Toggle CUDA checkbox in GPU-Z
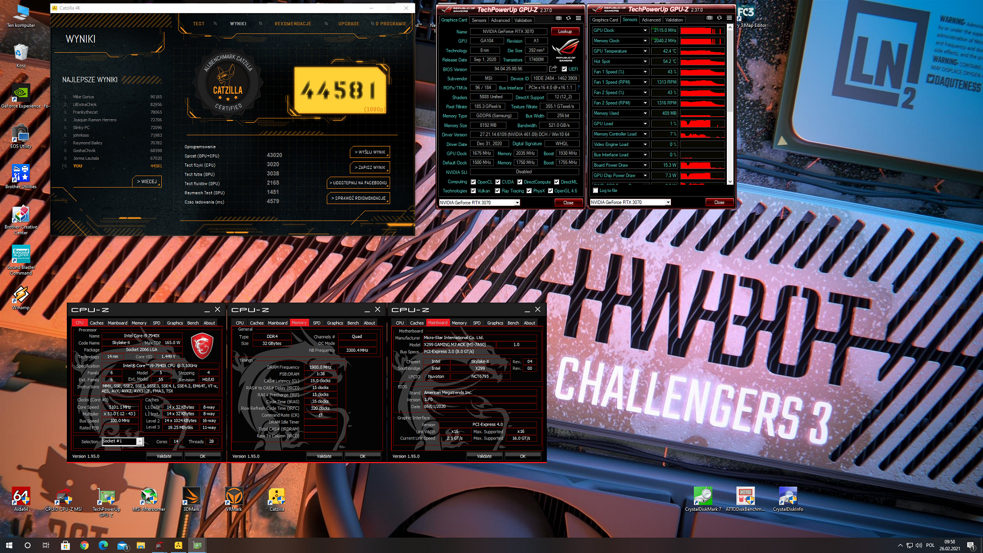This screenshot has height=553, width=983. (x=498, y=182)
